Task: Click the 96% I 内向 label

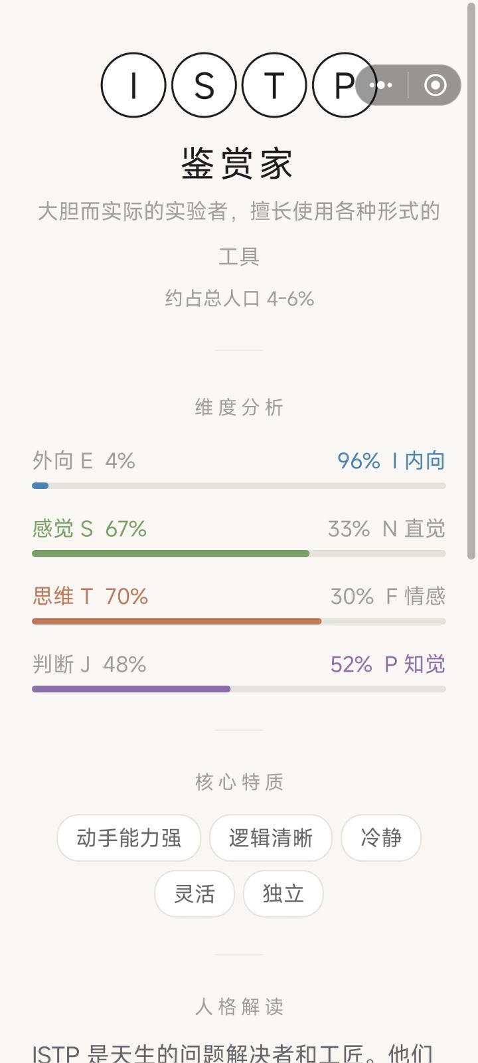Action: point(391,460)
